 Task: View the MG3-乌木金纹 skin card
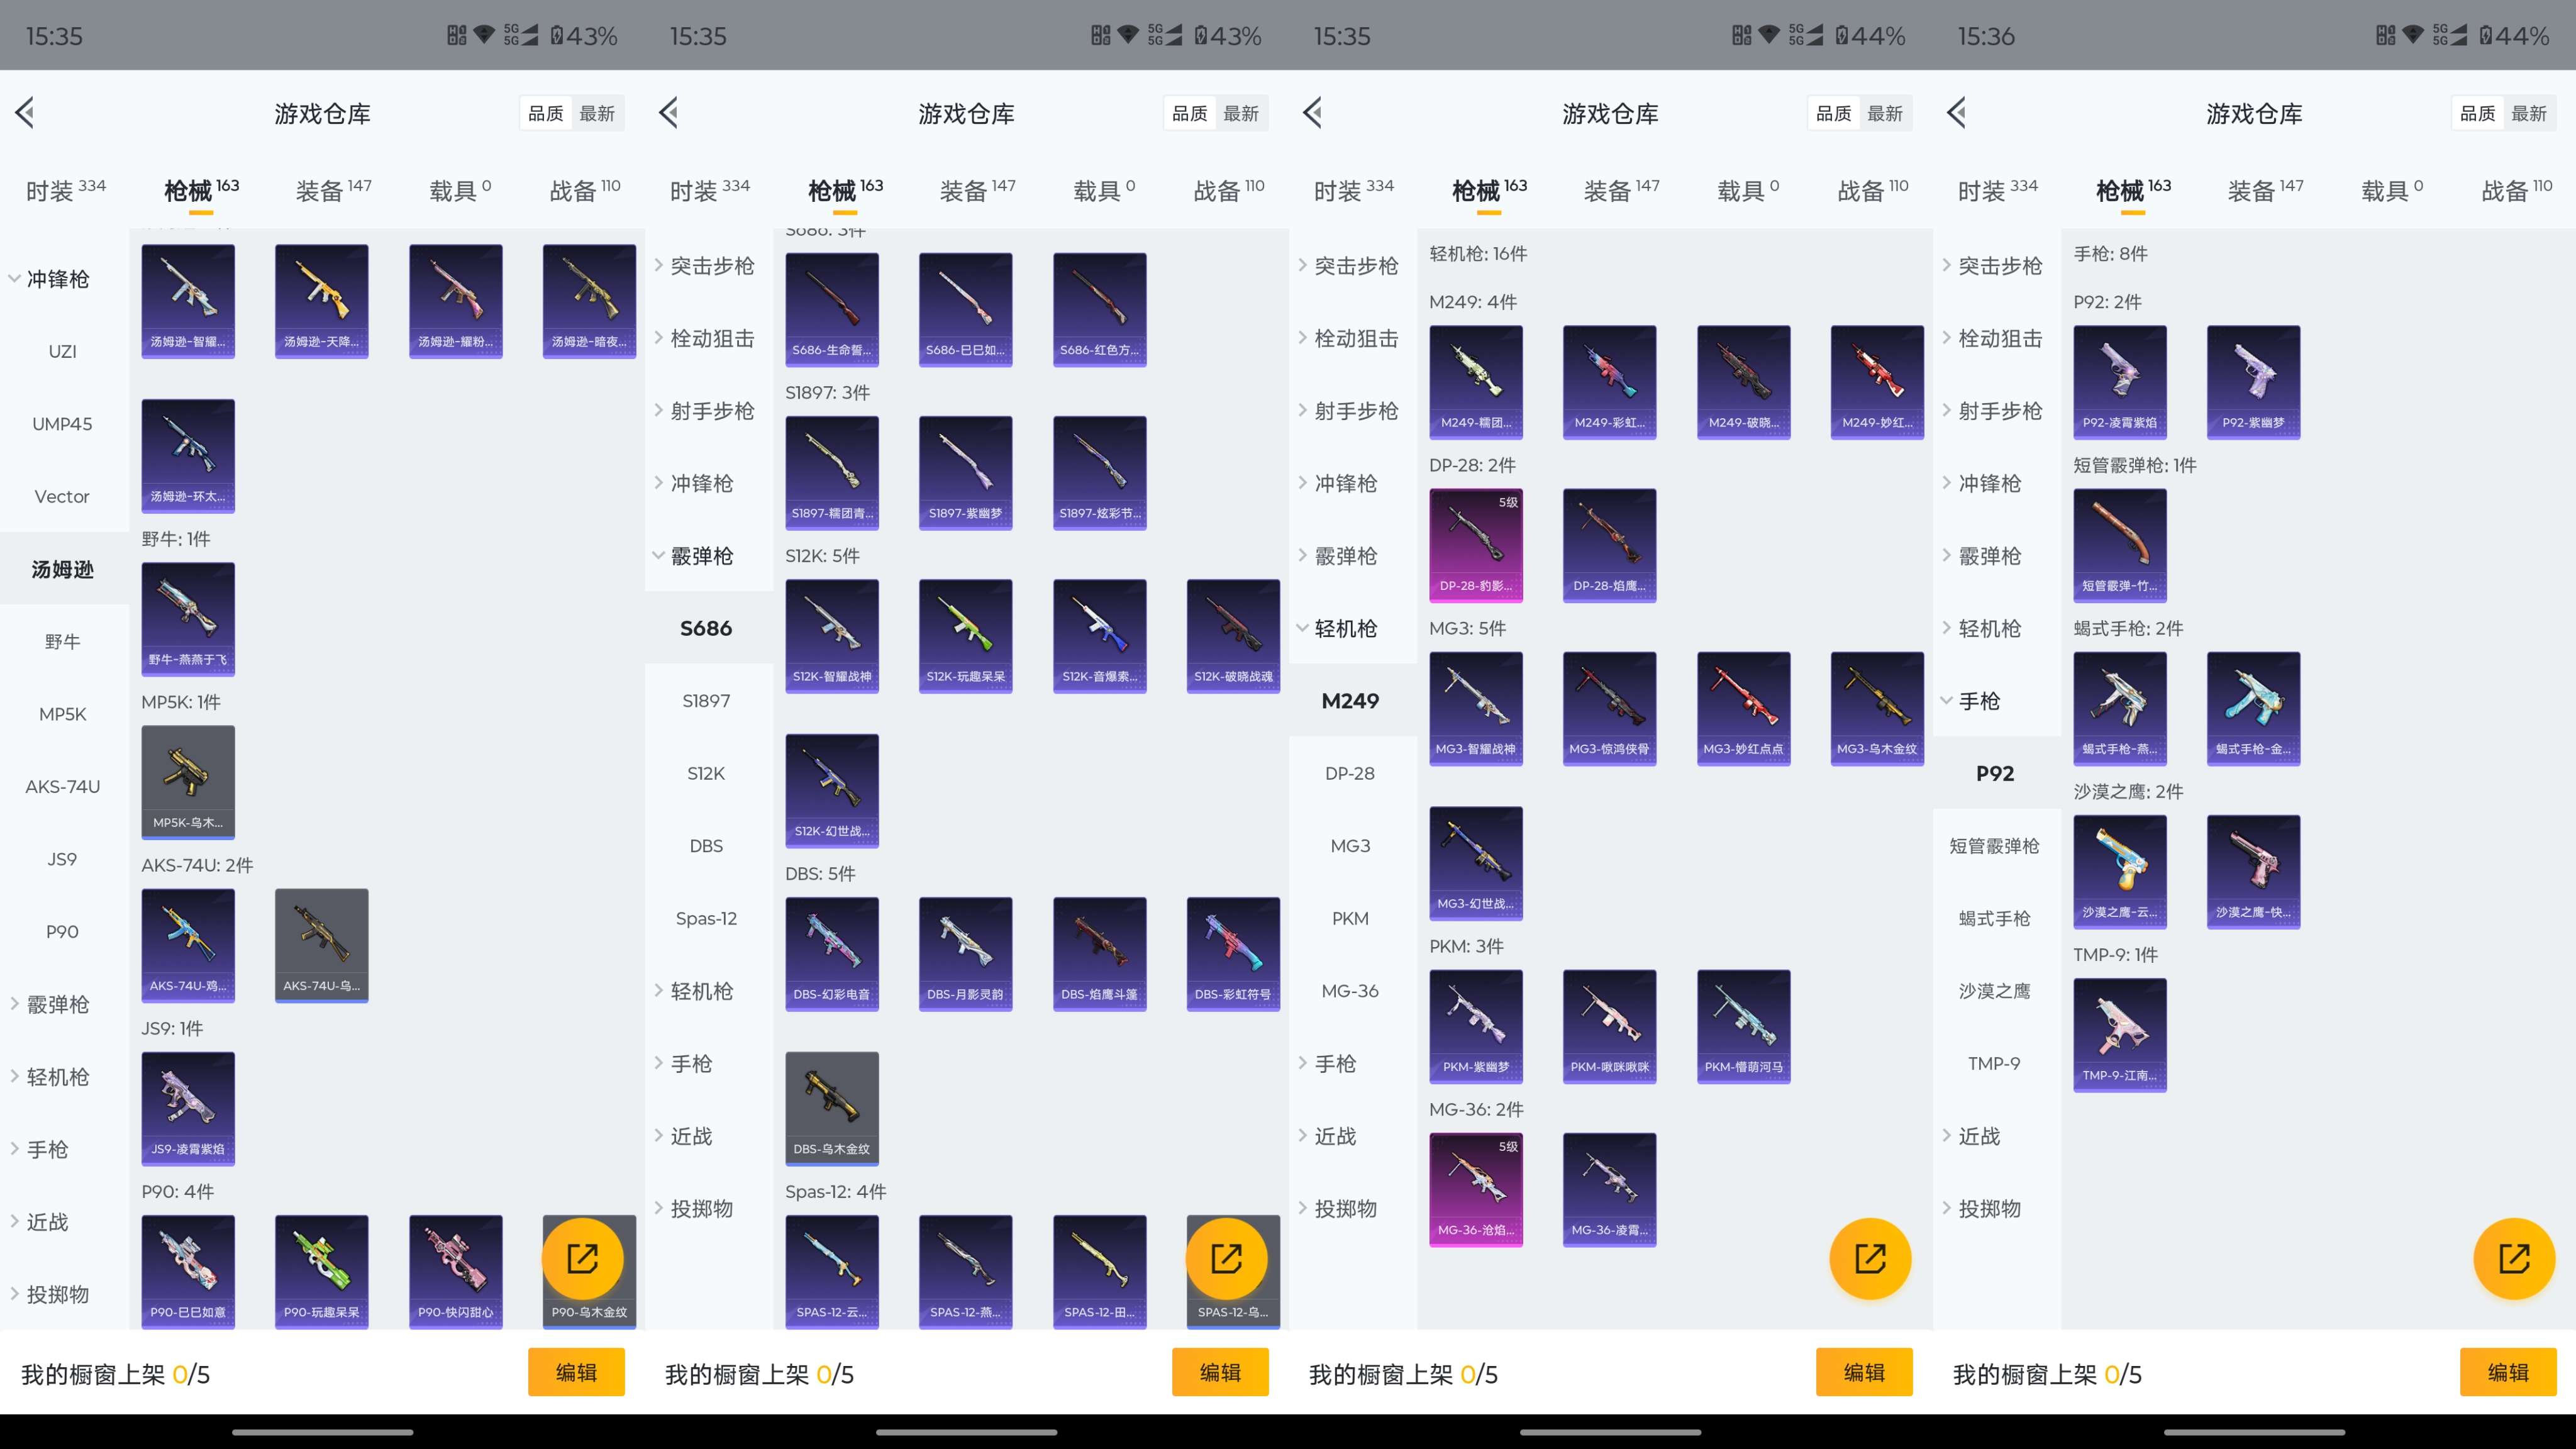(1877, 708)
